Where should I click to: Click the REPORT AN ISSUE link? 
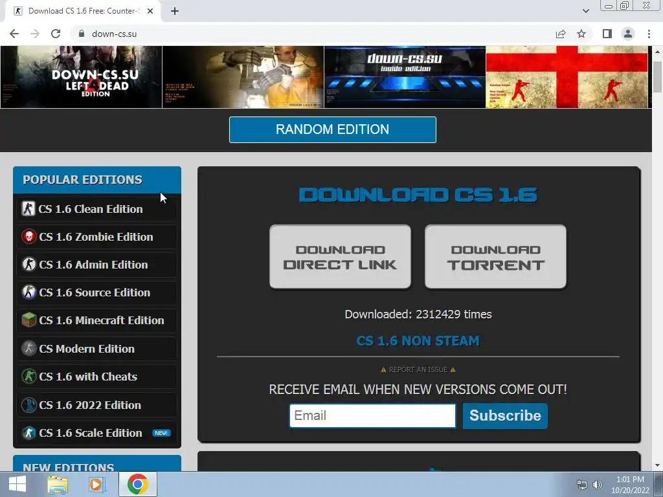click(x=418, y=370)
